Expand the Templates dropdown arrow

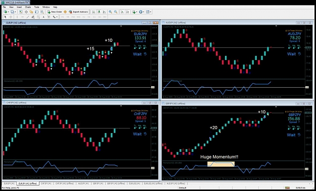point(151,12)
